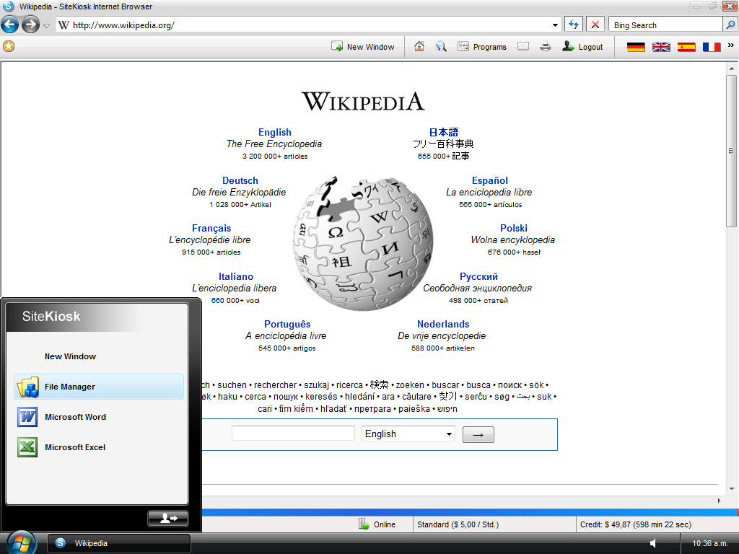Viewport: 739px width, 554px height.
Task: Click the Wikipedia search text field
Action: tap(293, 434)
